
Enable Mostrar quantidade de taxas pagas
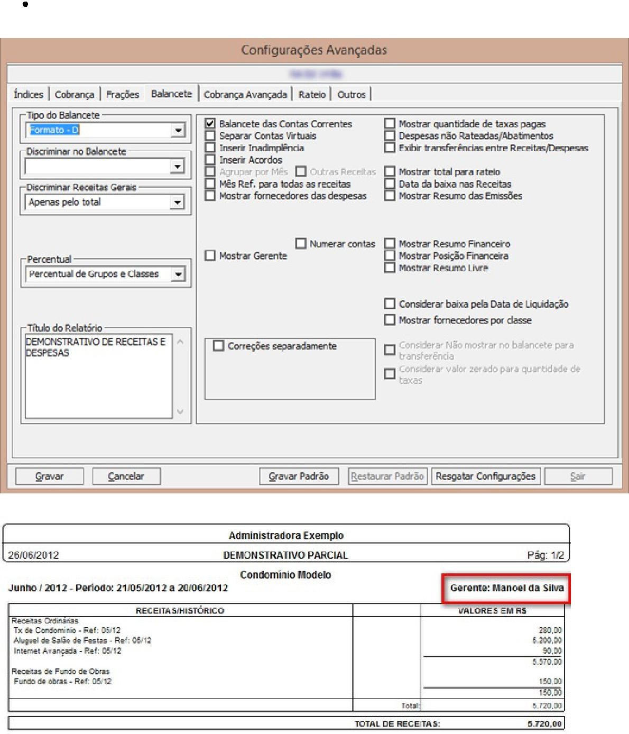point(390,124)
